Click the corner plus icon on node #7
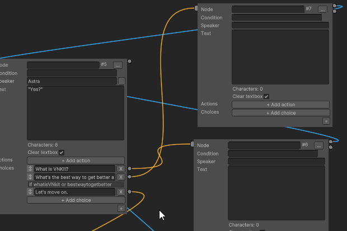This screenshot has width=347, height=231. click(x=326, y=121)
